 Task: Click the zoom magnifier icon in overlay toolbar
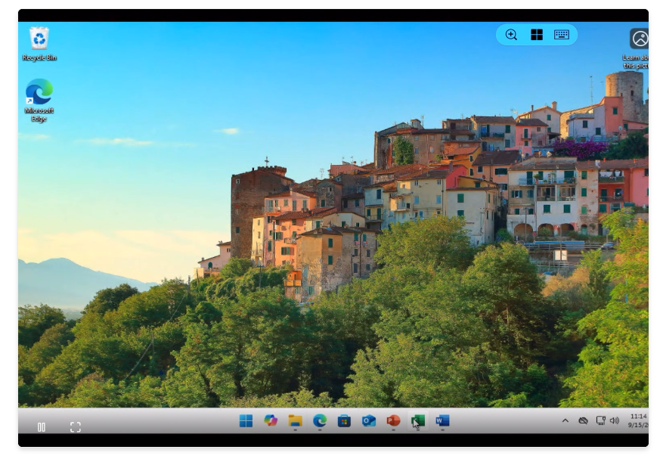tap(511, 35)
